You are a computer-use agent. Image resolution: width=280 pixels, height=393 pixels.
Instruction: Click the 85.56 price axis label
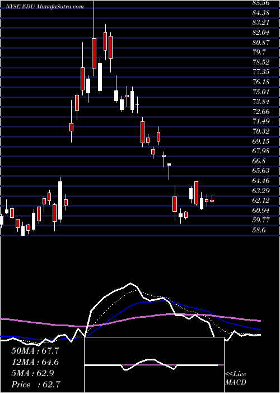pos(262,3)
